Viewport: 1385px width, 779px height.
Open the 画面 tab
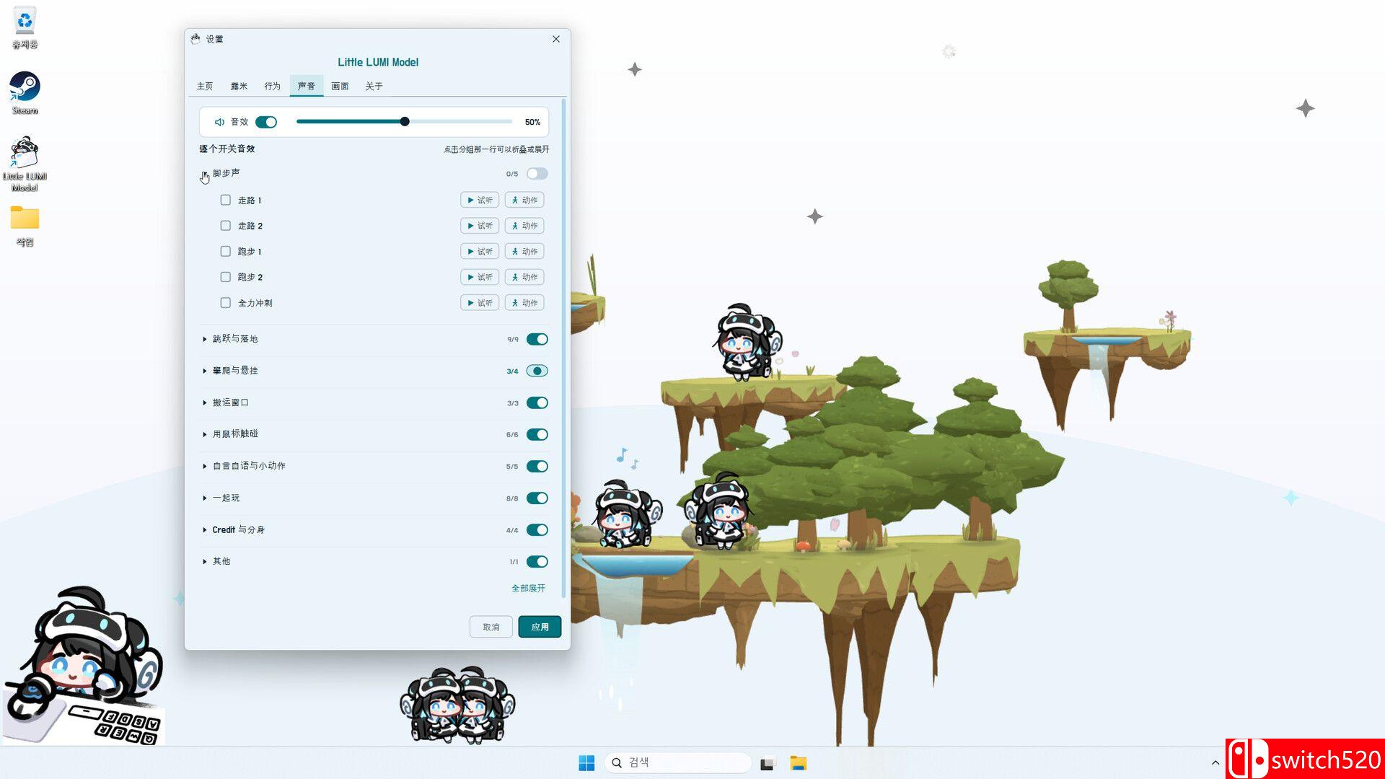(340, 86)
